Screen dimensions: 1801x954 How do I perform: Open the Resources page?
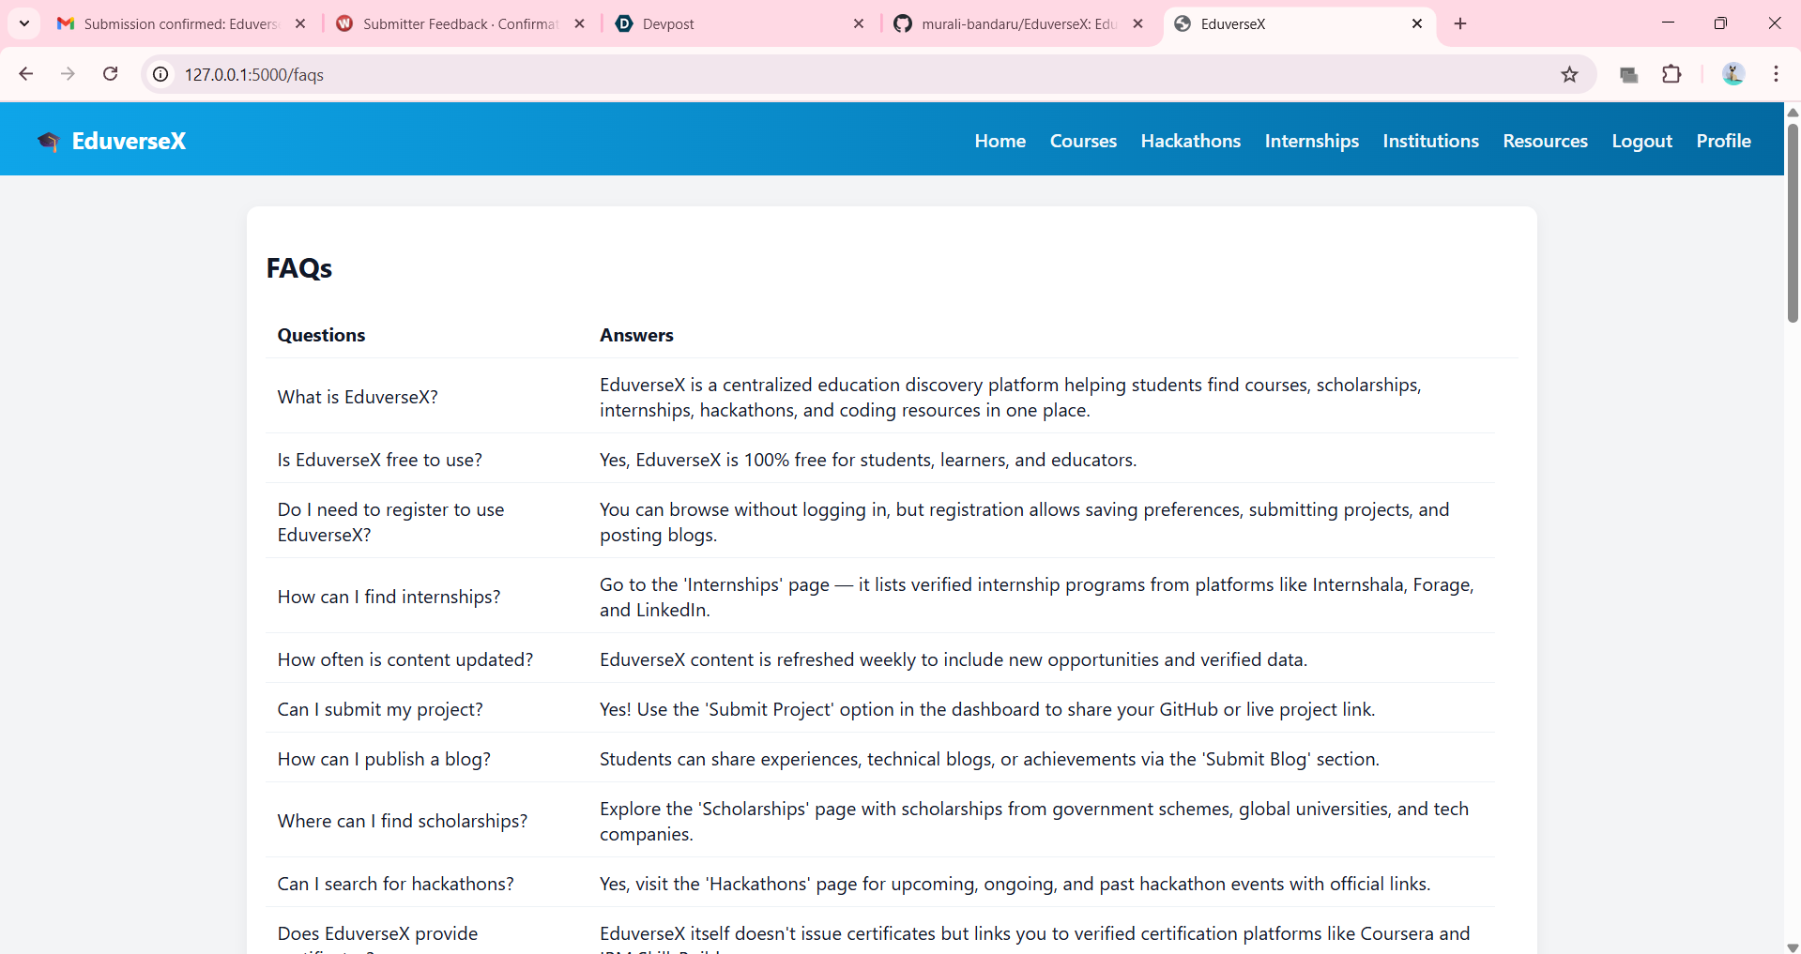coord(1545,141)
